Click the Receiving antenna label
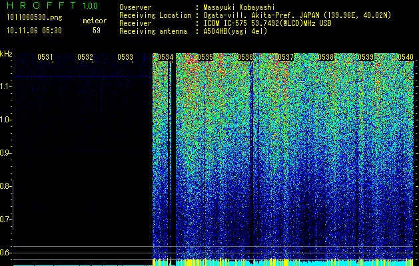The image size is (419, 266). 153,31
